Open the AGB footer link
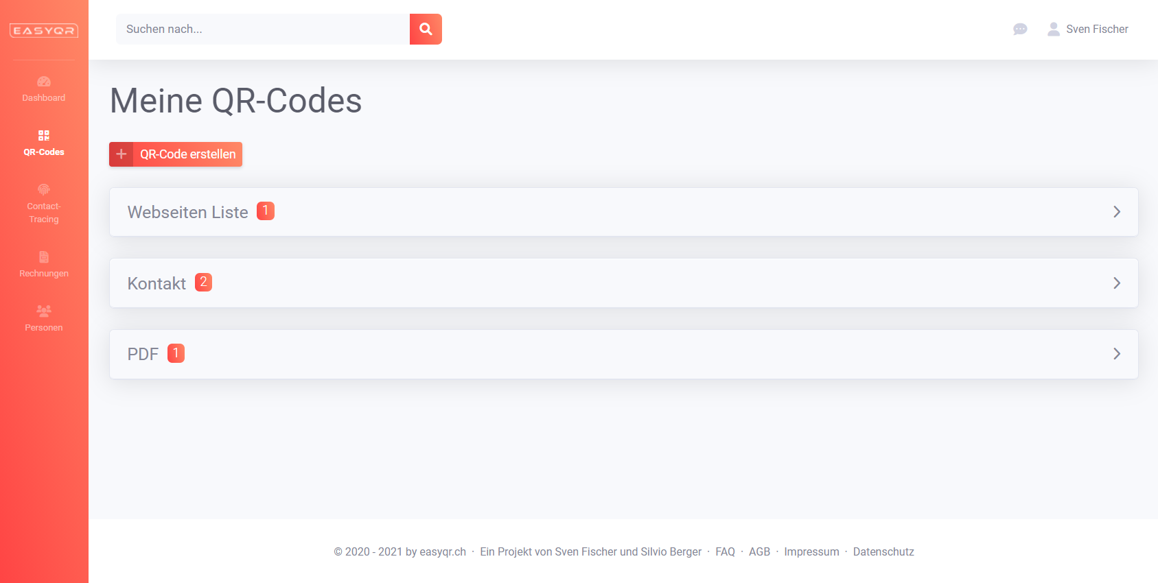 tap(759, 551)
